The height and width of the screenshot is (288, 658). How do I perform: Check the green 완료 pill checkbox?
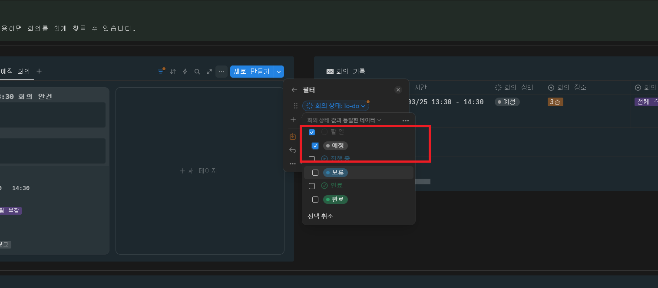tap(315, 200)
